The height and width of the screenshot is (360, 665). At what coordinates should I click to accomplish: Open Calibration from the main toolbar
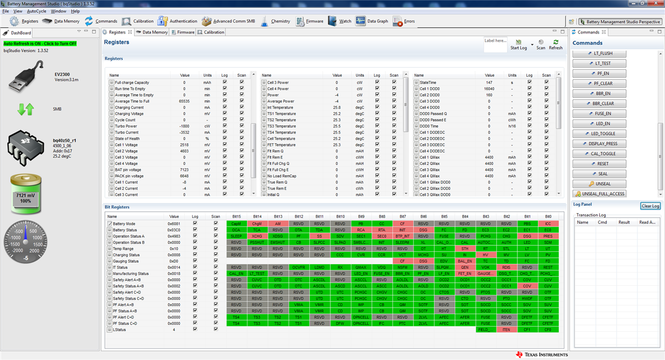click(x=138, y=22)
